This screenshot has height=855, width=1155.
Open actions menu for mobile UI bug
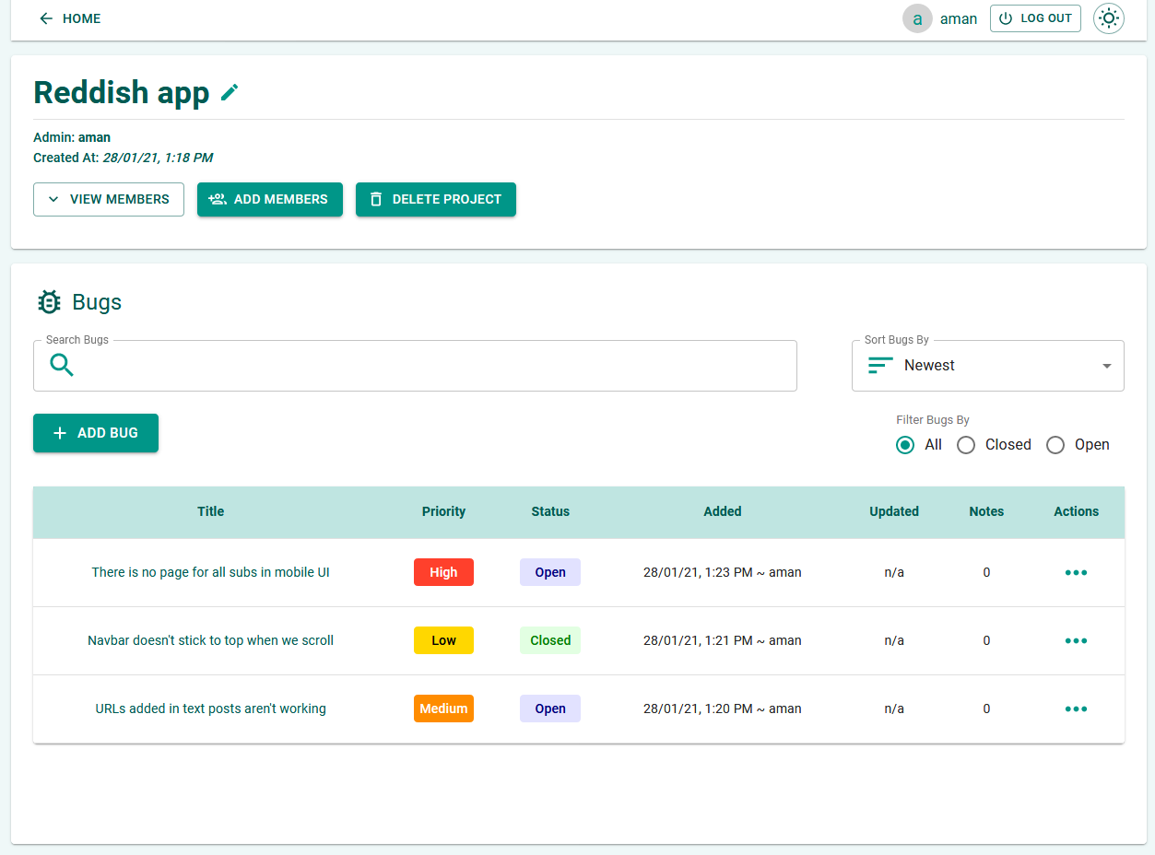coord(1076,572)
